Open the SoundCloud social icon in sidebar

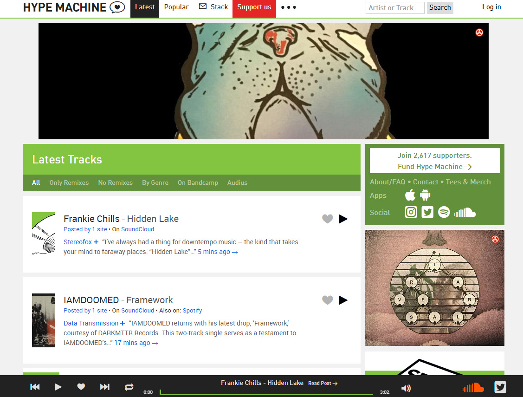[x=465, y=213]
